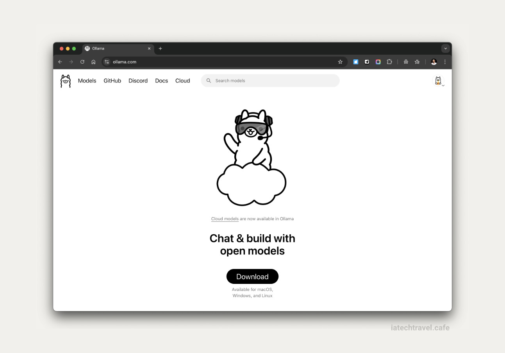
Task: Click the rainbow circle extension icon
Action: pyautogui.click(x=378, y=62)
